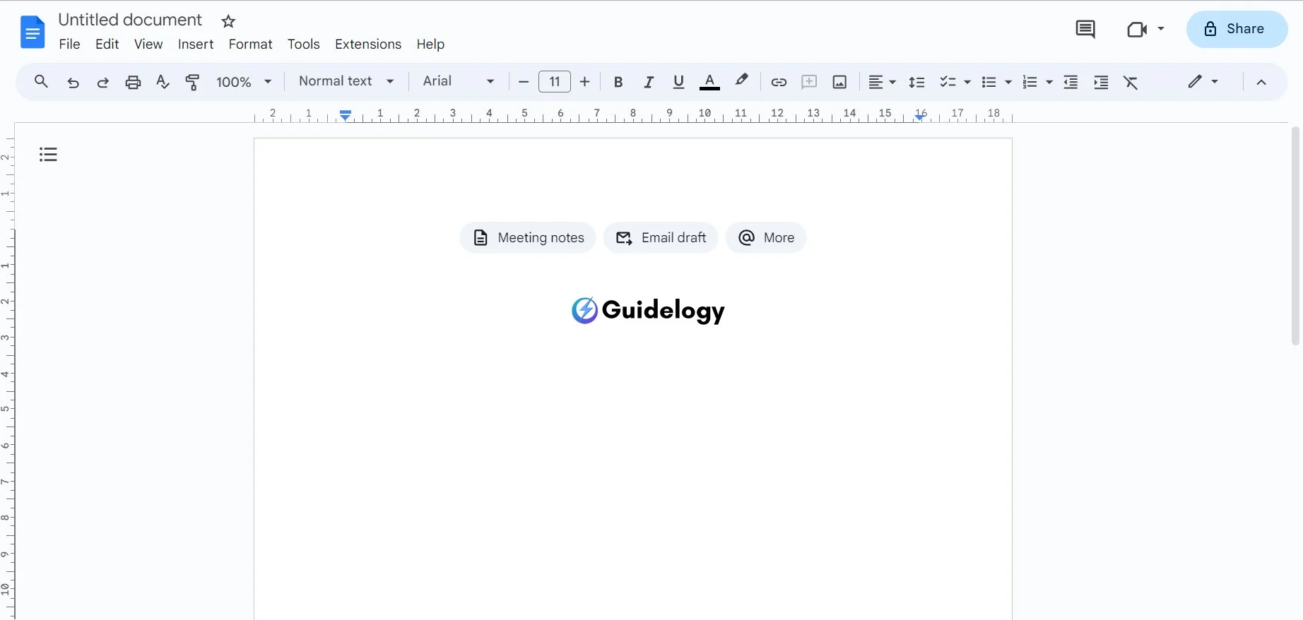Screen dimensions: 1303x620
Task: Increase the paragraph indent
Action: (1101, 82)
